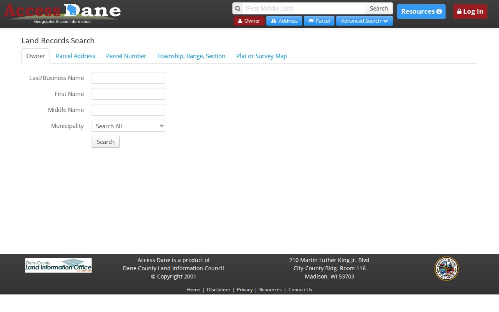
Task: Click the Access Dane logo
Action: (62, 14)
